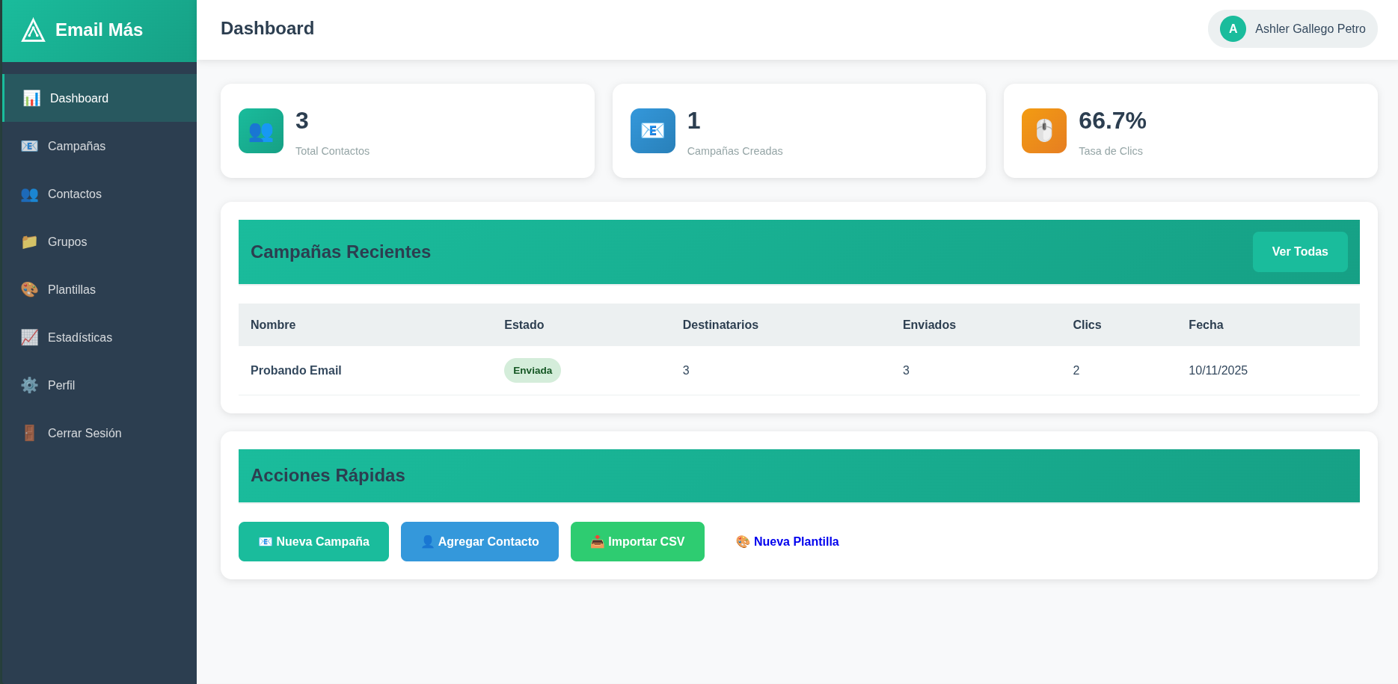The height and width of the screenshot is (684, 1398).
Task: Select the Probando Email campaign name
Action: click(x=296, y=370)
